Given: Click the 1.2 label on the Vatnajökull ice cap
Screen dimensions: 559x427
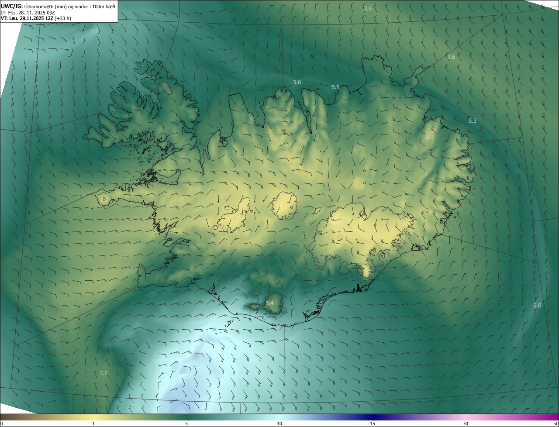Looking at the screenshot, I should click(337, 220).
